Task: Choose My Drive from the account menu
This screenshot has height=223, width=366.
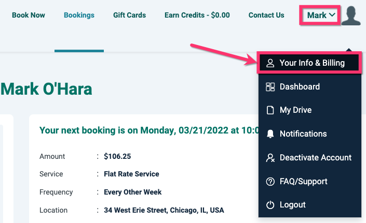Action: tap(295, 110)
